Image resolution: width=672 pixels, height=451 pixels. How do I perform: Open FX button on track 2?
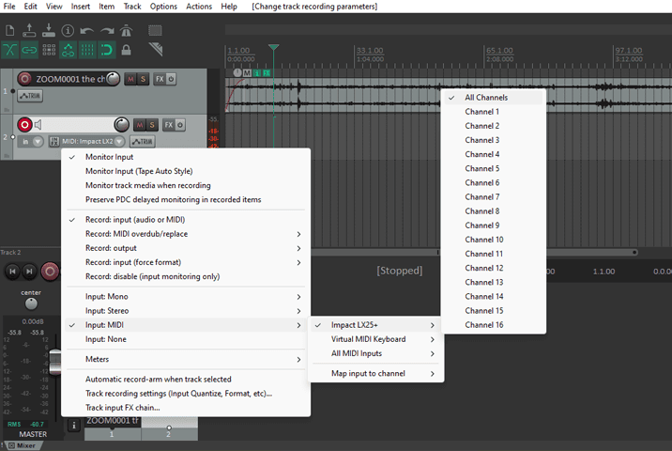pos(169,125)
